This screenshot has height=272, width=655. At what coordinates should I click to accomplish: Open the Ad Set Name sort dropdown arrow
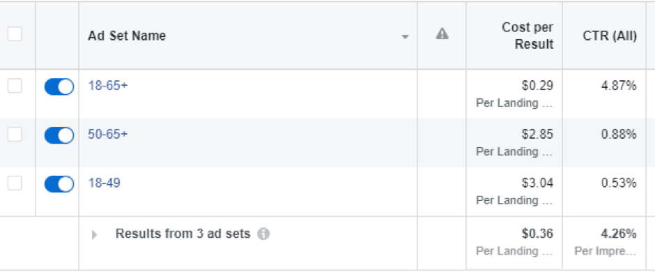coord(404,37)
